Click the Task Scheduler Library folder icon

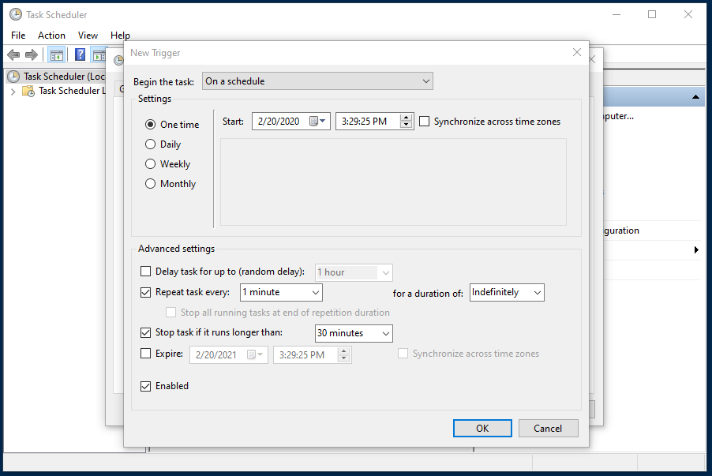pos(28,91)
